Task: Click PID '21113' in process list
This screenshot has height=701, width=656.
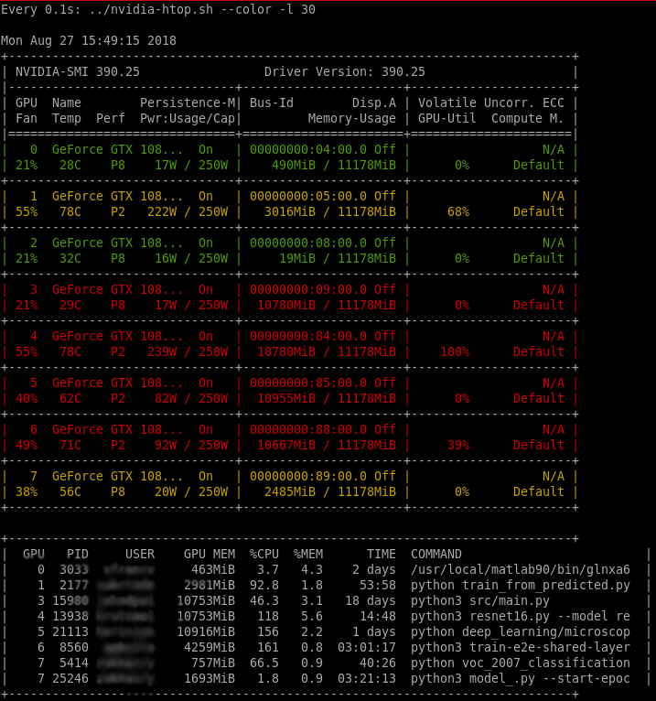Action: [70, 632]
